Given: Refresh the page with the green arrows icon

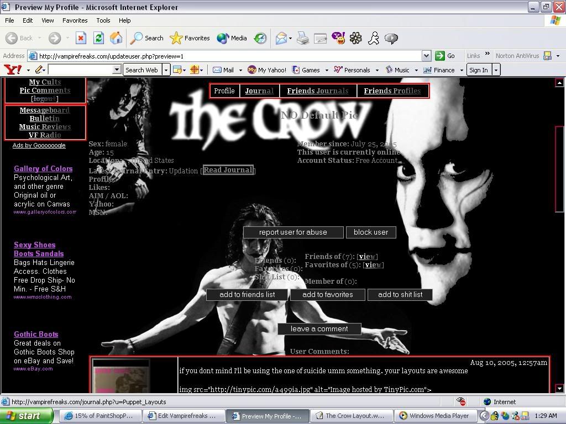Looking at the screenshot, I should pos(98,38).
